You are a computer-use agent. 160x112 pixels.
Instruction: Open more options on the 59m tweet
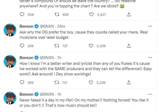pyautogui.click(x=150, y=26)
